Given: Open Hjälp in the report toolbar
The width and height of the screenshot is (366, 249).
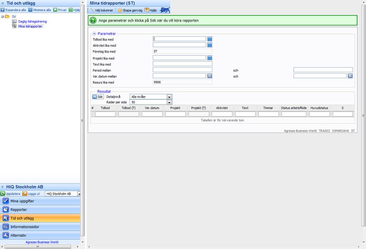Looking at the screenshot, I should [x=150, y=10].
